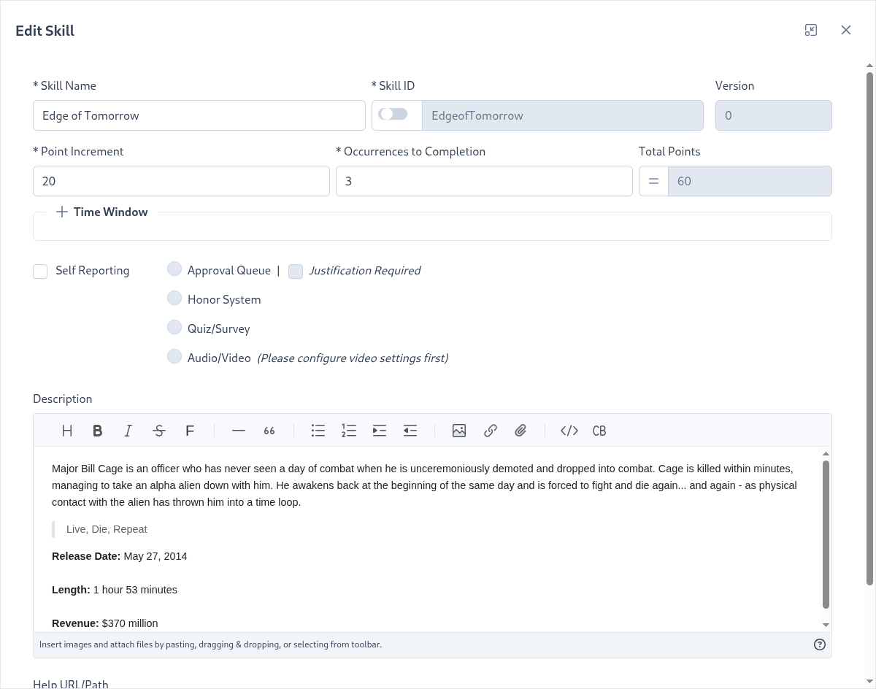Check the Justification Required checkbox

click(x=296, y=272)
